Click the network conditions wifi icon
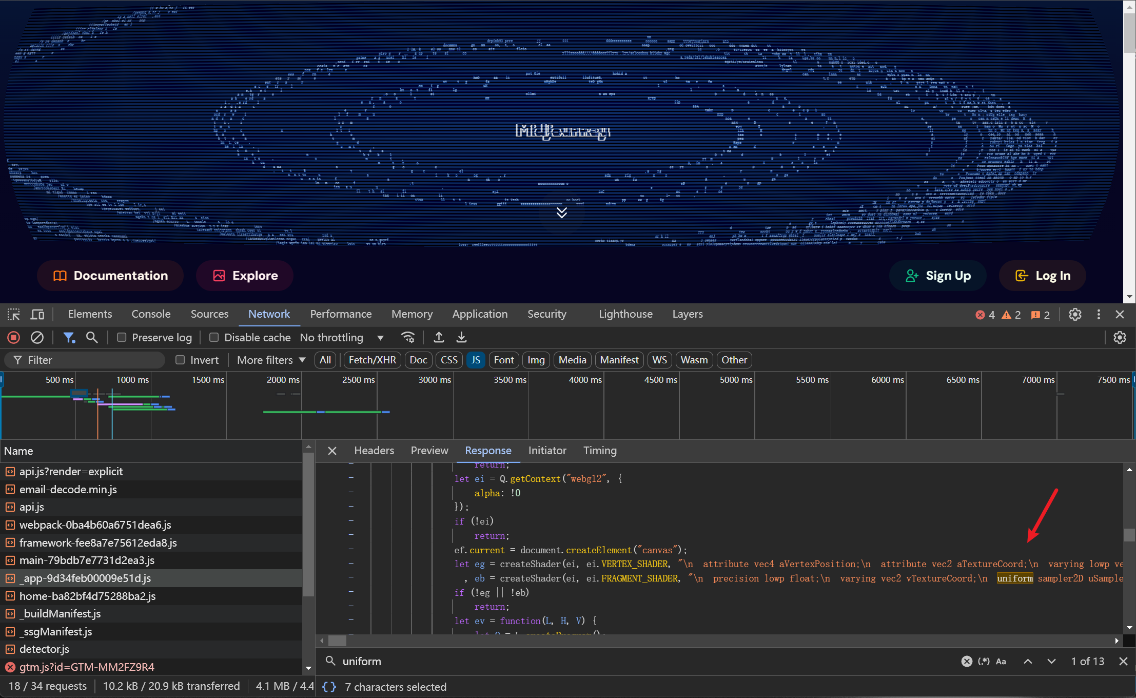The image size is (1136, 698). (x=408, y=337)
